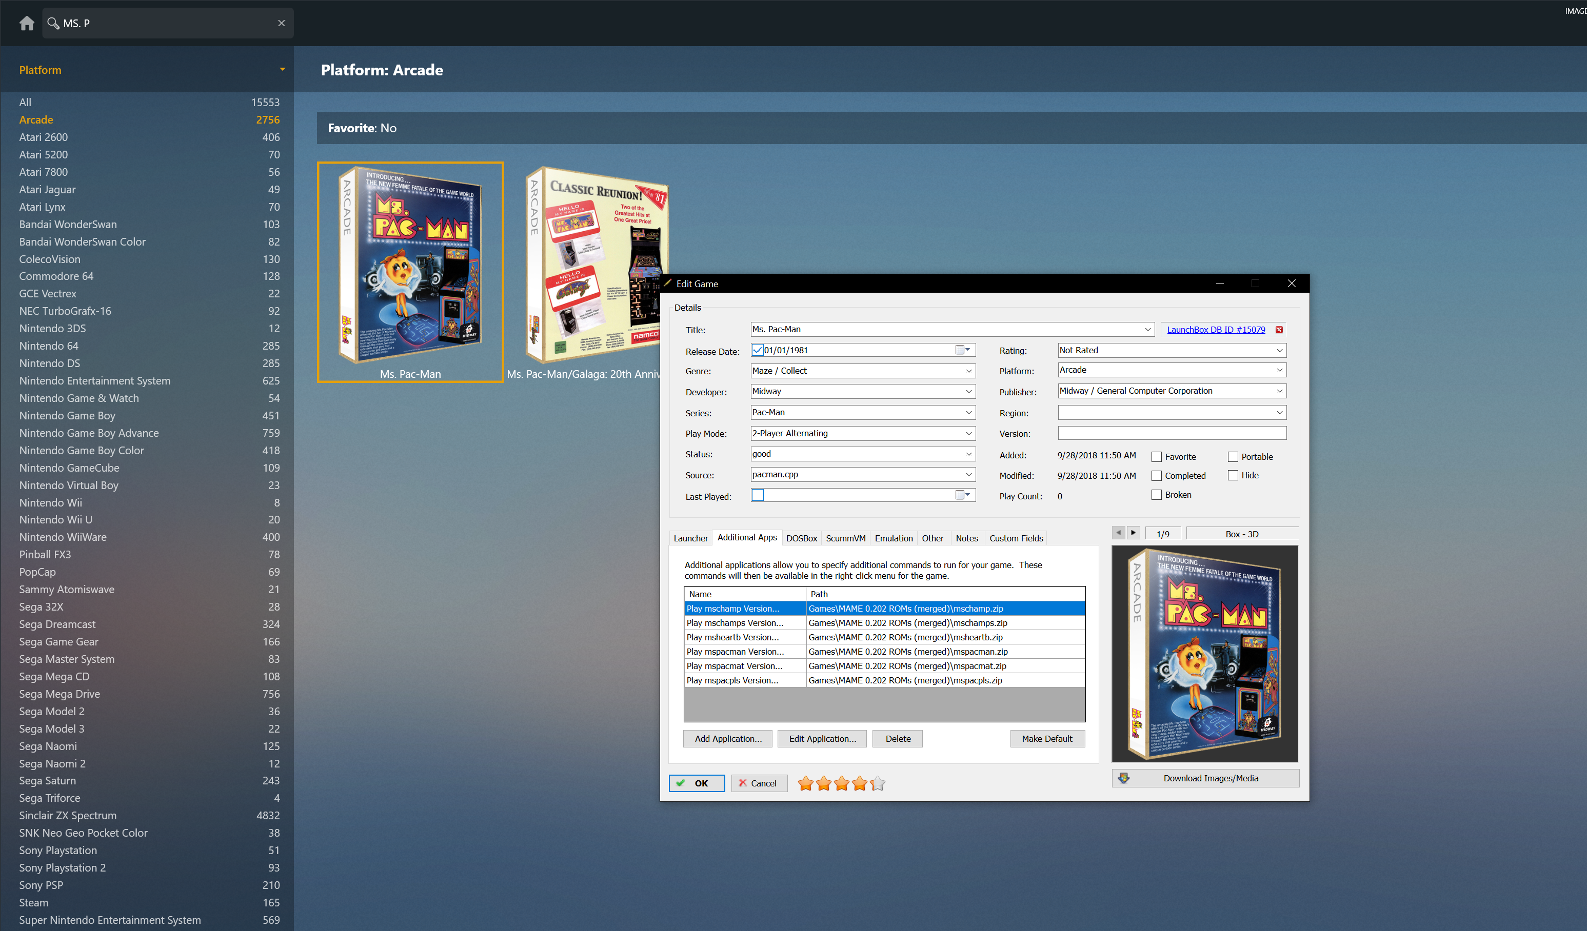Switch to the DOSBox tab

tap(801, 538)
